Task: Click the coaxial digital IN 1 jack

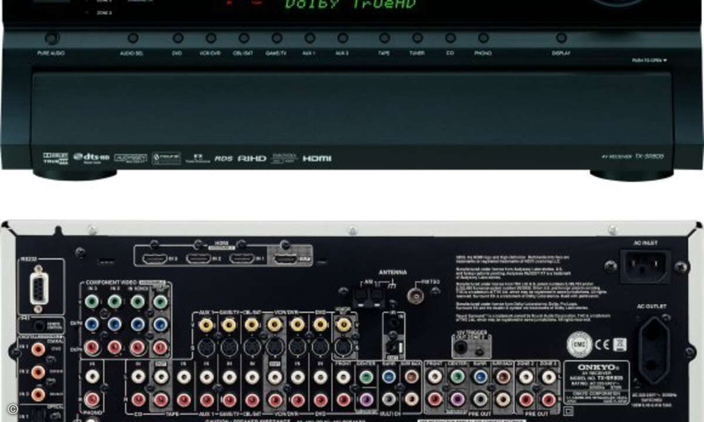Action: 38,350
